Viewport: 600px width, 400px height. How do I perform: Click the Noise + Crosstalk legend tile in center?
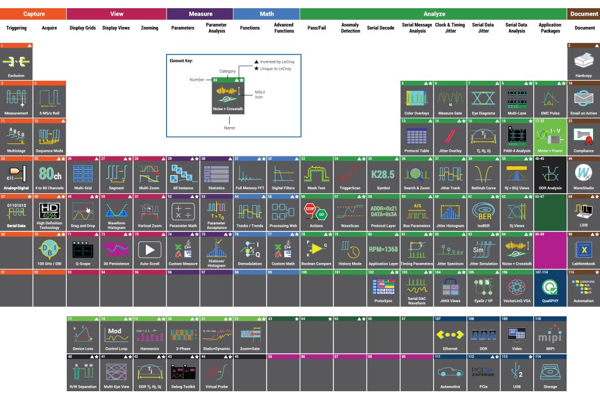point(228,95)
